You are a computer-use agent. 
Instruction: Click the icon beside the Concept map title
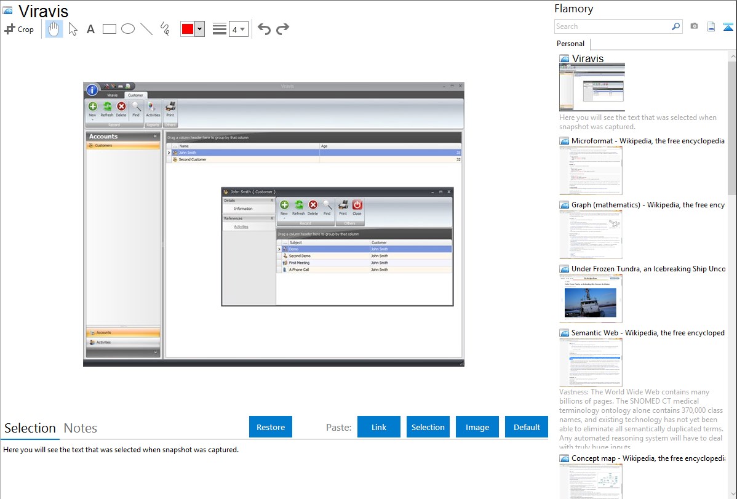coord(565,458)
